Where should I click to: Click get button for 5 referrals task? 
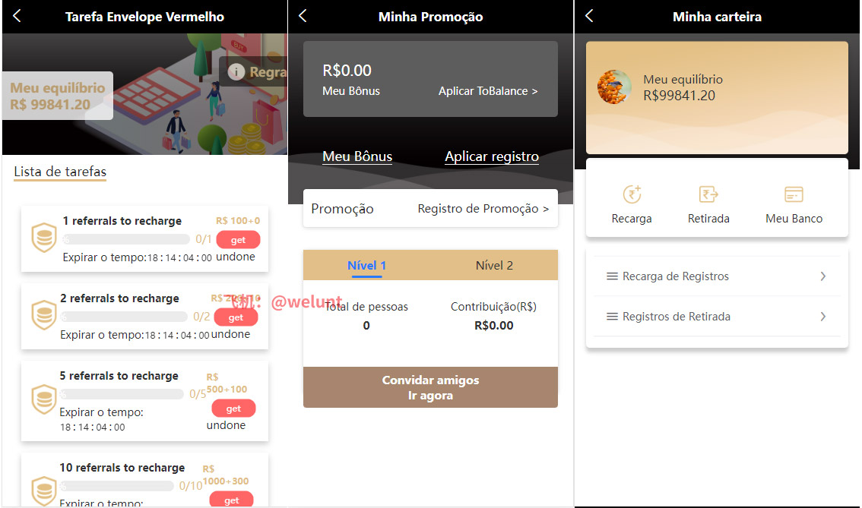tap(233, 409)
